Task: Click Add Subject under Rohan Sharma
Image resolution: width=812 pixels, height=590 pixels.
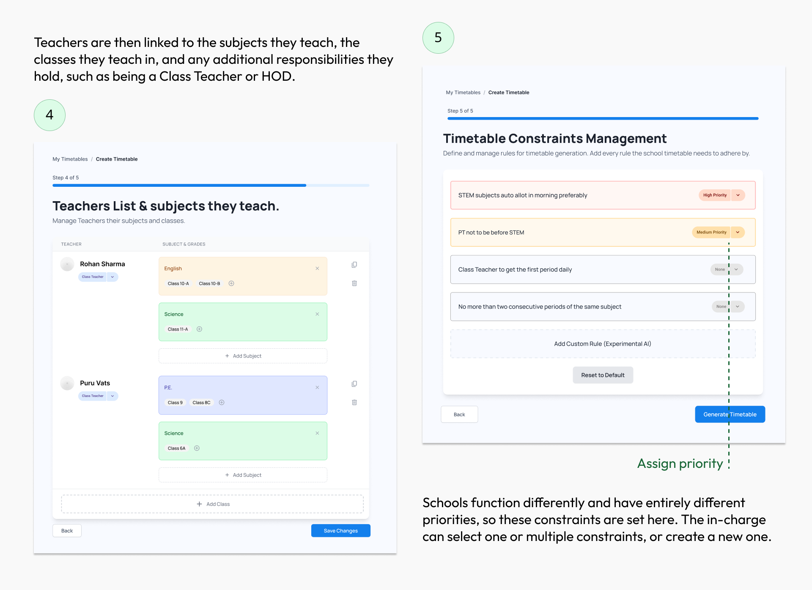Action: pyautogui.click(x=243, y=356)
